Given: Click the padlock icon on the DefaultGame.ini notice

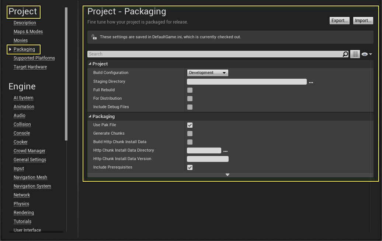Looking at the screenshot, I should click(94, 36).
